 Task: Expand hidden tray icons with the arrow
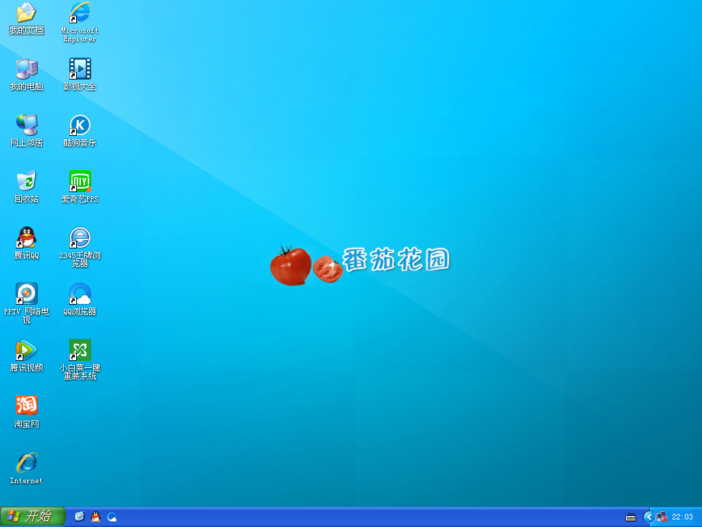click(649, 517)
